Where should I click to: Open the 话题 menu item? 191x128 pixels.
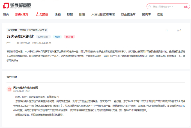[58, 14]
